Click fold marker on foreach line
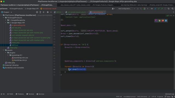The height and width of the screenshot is (98, 175). [60, 66]
